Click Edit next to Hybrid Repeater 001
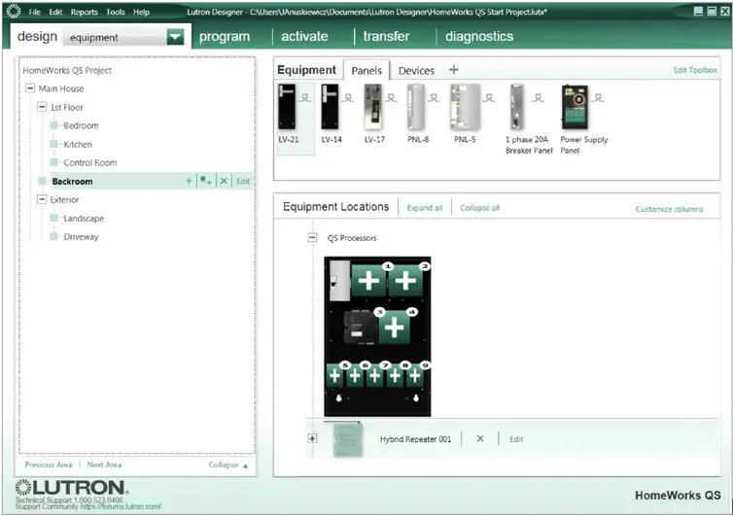This screenshot has height=516, width=733. click(x=516, y=439)
